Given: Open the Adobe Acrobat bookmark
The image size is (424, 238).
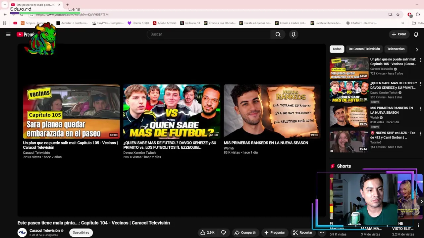Looking at the screenshot, I should (x=164, y=23).
